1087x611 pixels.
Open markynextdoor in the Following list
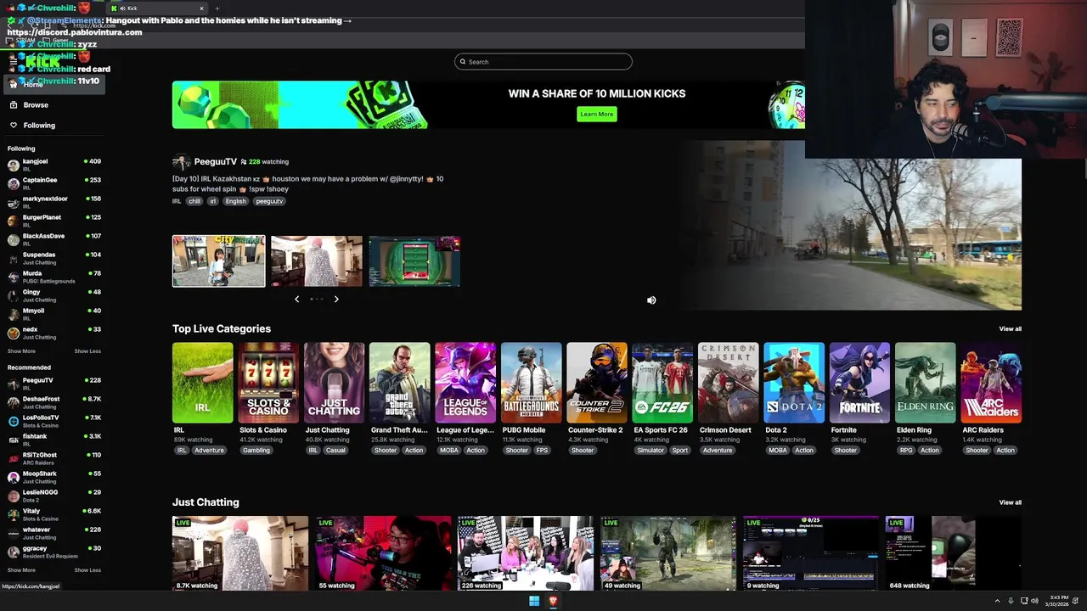pyautogui.click(x=54, y=202)
